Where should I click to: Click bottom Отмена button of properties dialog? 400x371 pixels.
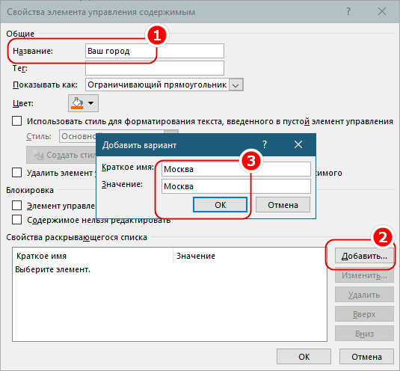click(x=366, y=357)
